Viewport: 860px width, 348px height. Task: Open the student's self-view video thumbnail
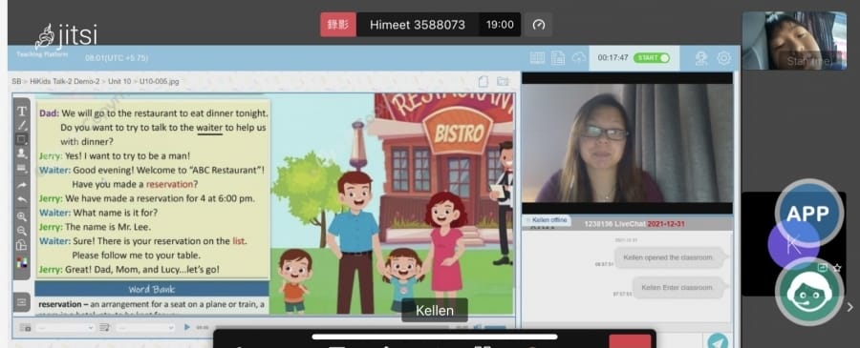[x=794, y=40]
